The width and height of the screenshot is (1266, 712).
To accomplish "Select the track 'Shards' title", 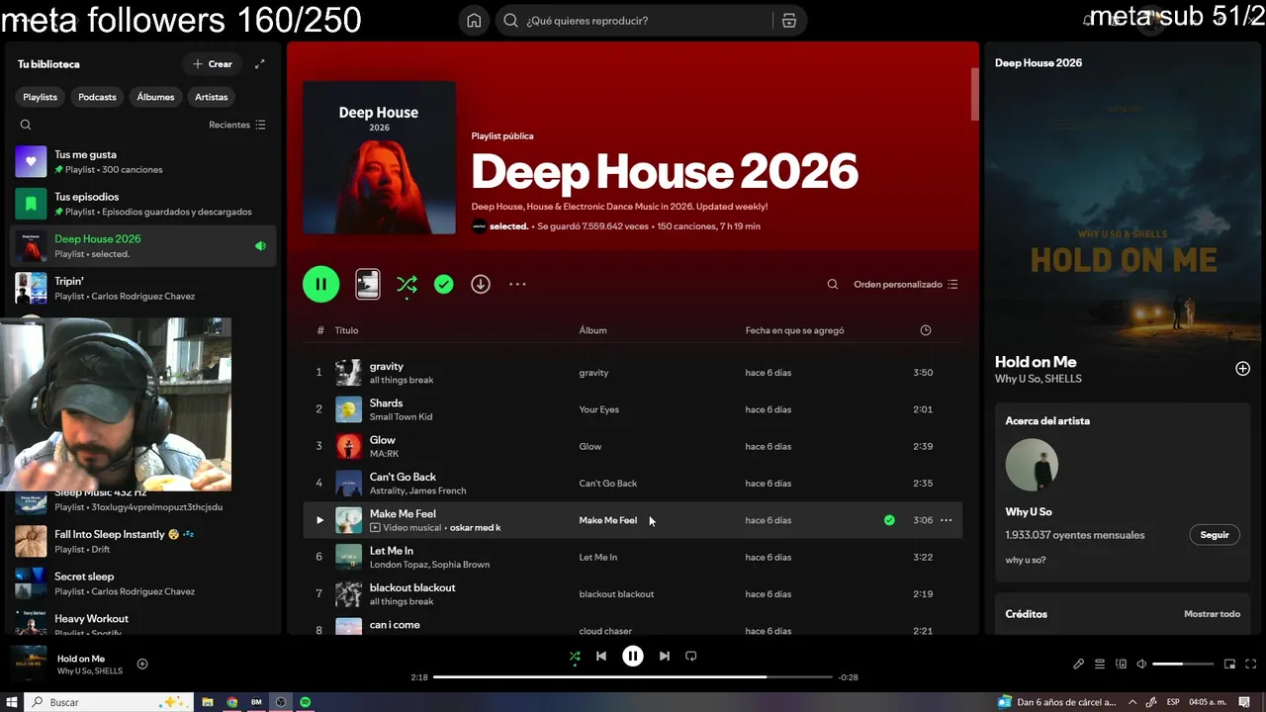I will tap(386, 402).
